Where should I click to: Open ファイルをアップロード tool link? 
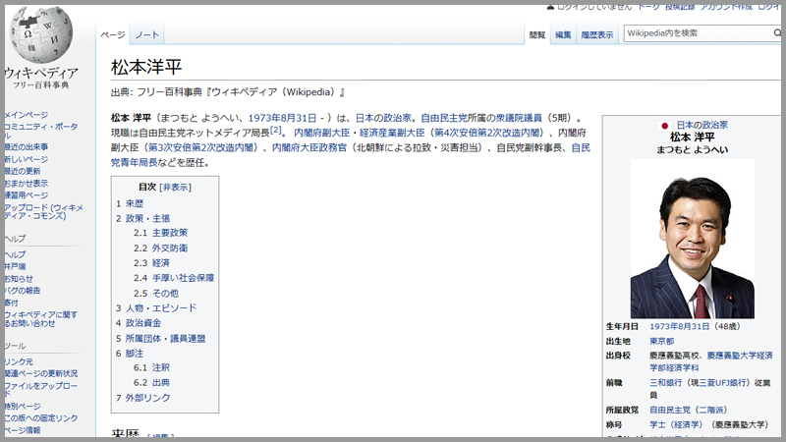tap(40, 390)
